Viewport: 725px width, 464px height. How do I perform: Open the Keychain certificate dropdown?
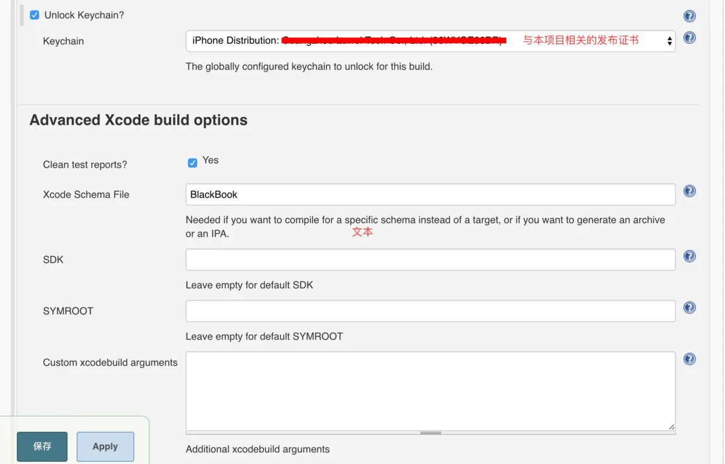click(430, 41)
